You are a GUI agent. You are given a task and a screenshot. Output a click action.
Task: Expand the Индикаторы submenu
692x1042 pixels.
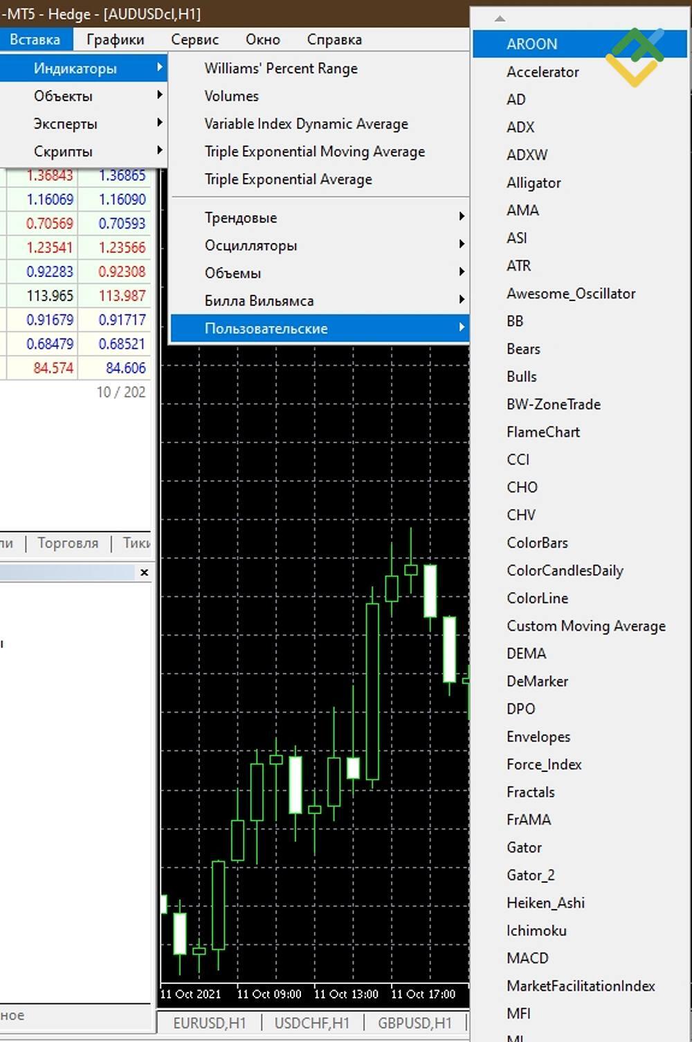(x=83, y=68)
